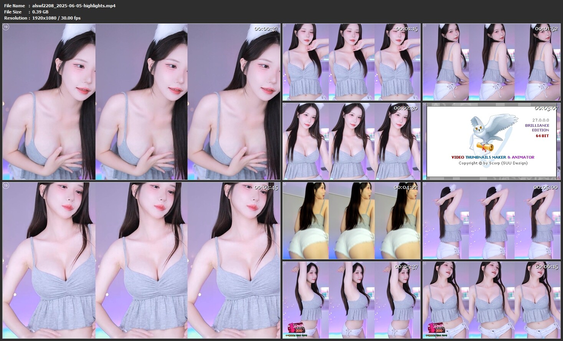
Task: Click the file name alswl2208_2025-06-05-highlights.mp4
Action: click(x=74, y=6)
